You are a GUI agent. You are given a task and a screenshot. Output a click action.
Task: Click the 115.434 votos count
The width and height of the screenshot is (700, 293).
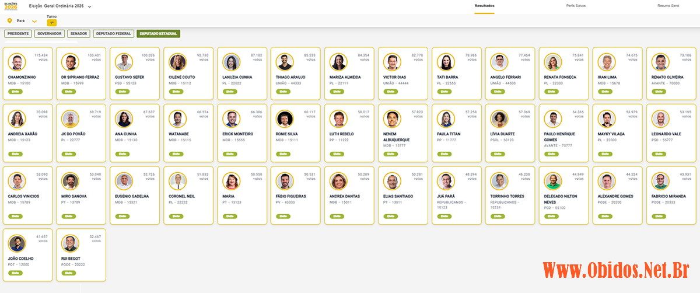tap(40, 57)
